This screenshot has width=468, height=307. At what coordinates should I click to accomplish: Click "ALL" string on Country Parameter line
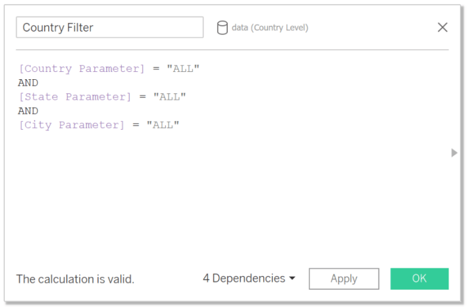pyautogui.click(x=183, y=69)
